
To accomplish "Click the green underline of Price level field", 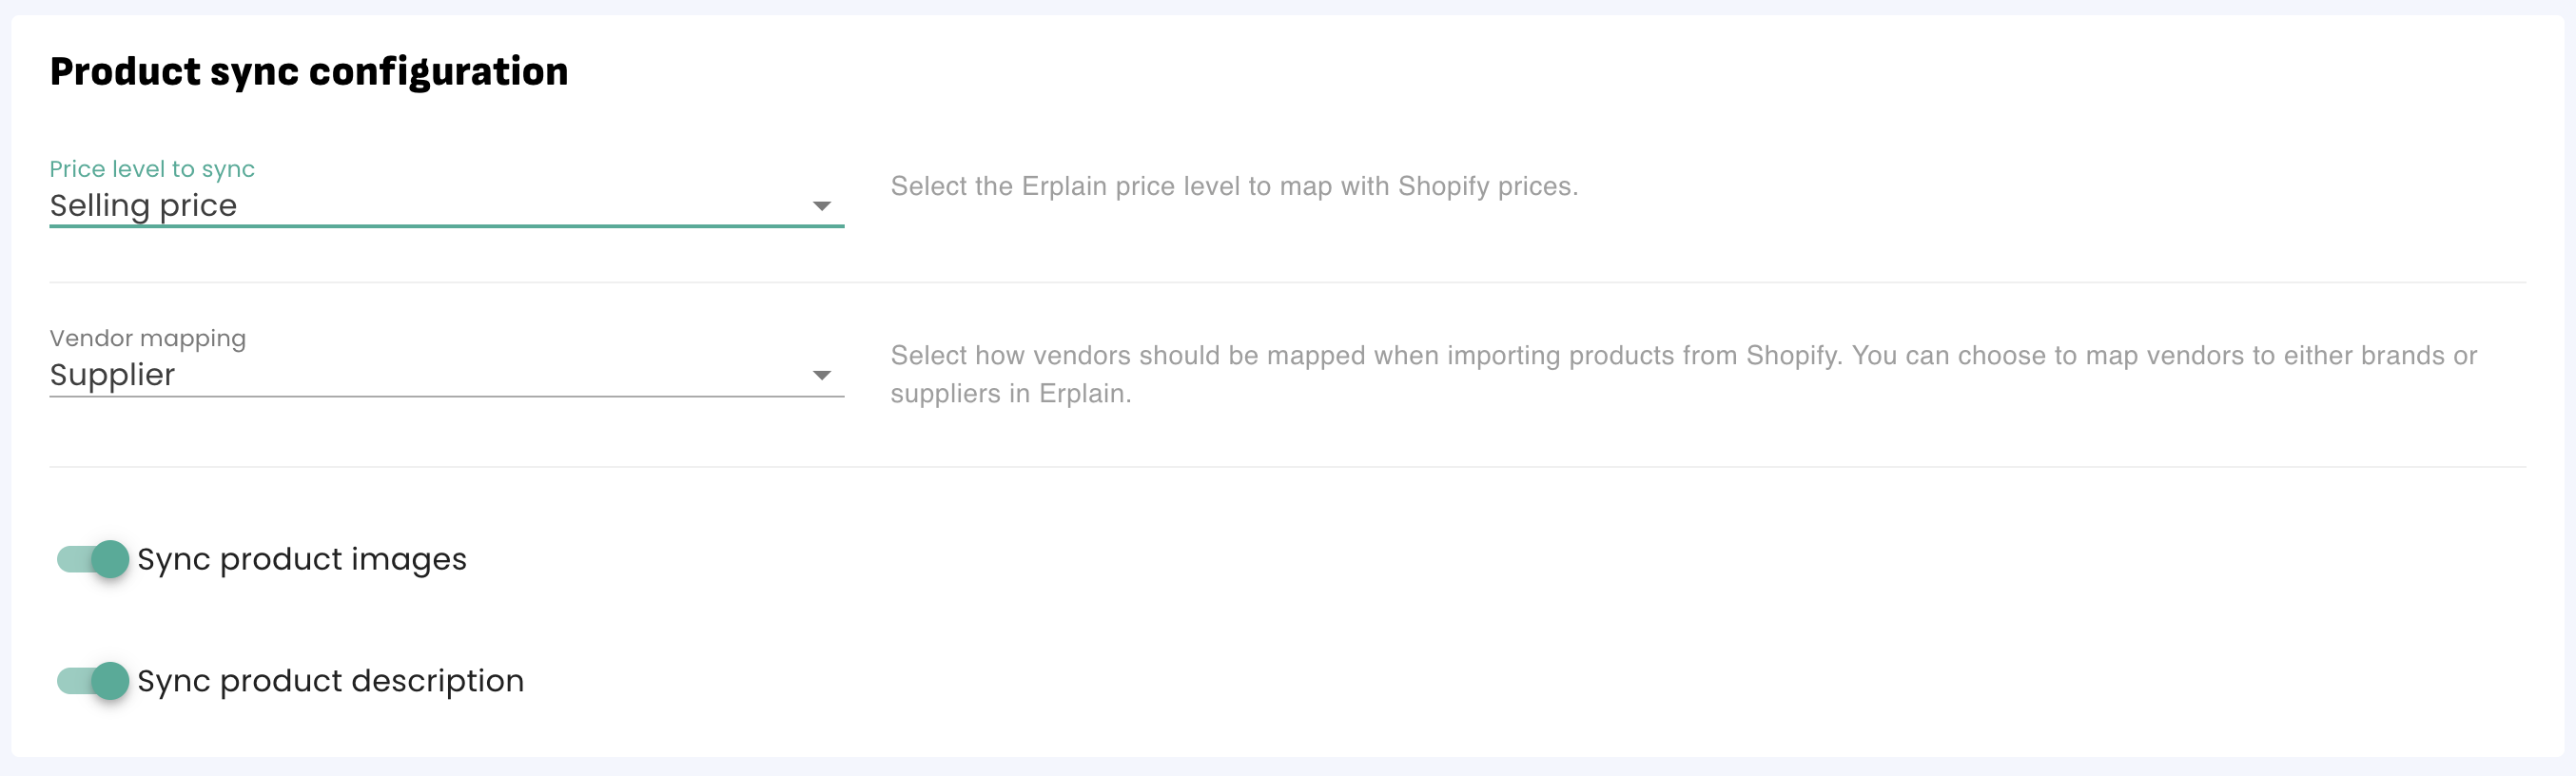I will 446,227.
